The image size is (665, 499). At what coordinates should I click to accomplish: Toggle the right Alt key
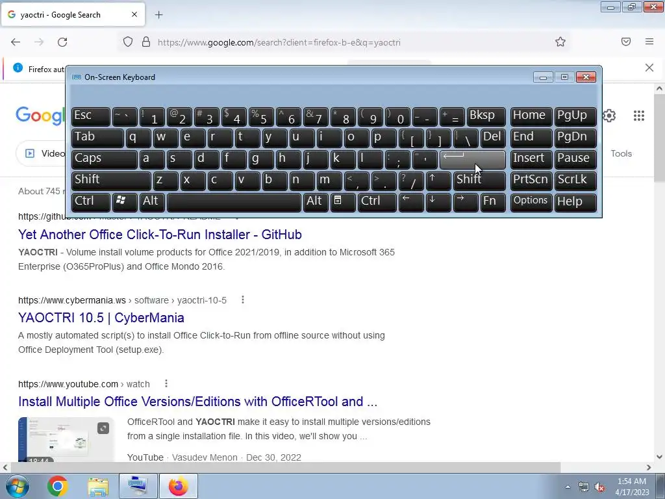[x=316, y=202]
